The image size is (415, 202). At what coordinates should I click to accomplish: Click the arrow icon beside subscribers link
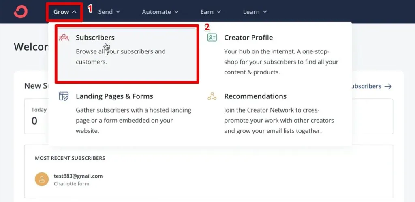pos(388,87)
